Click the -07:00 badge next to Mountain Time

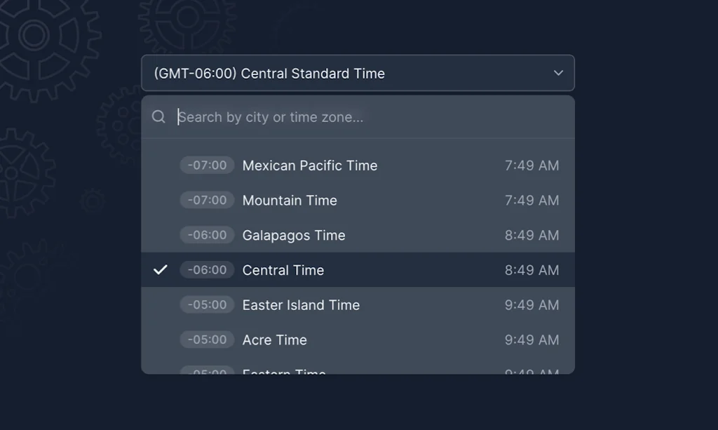[x=207, y=201]
